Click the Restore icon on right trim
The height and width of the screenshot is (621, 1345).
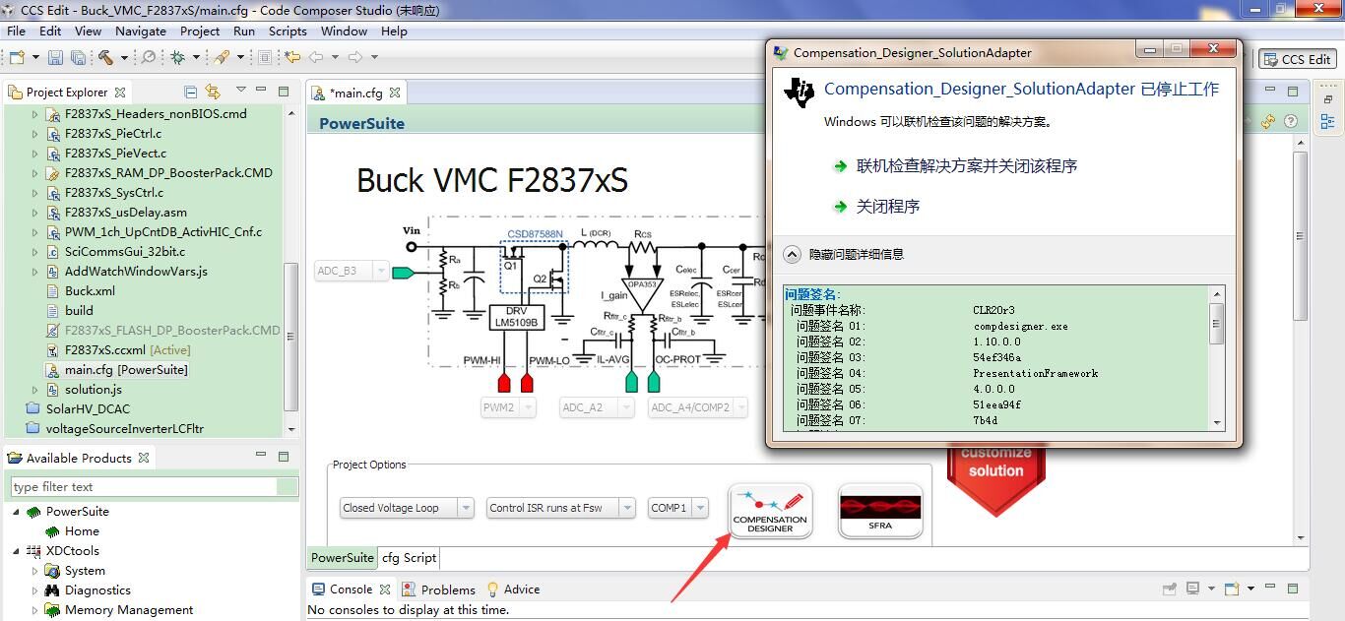pos(1327,99)
